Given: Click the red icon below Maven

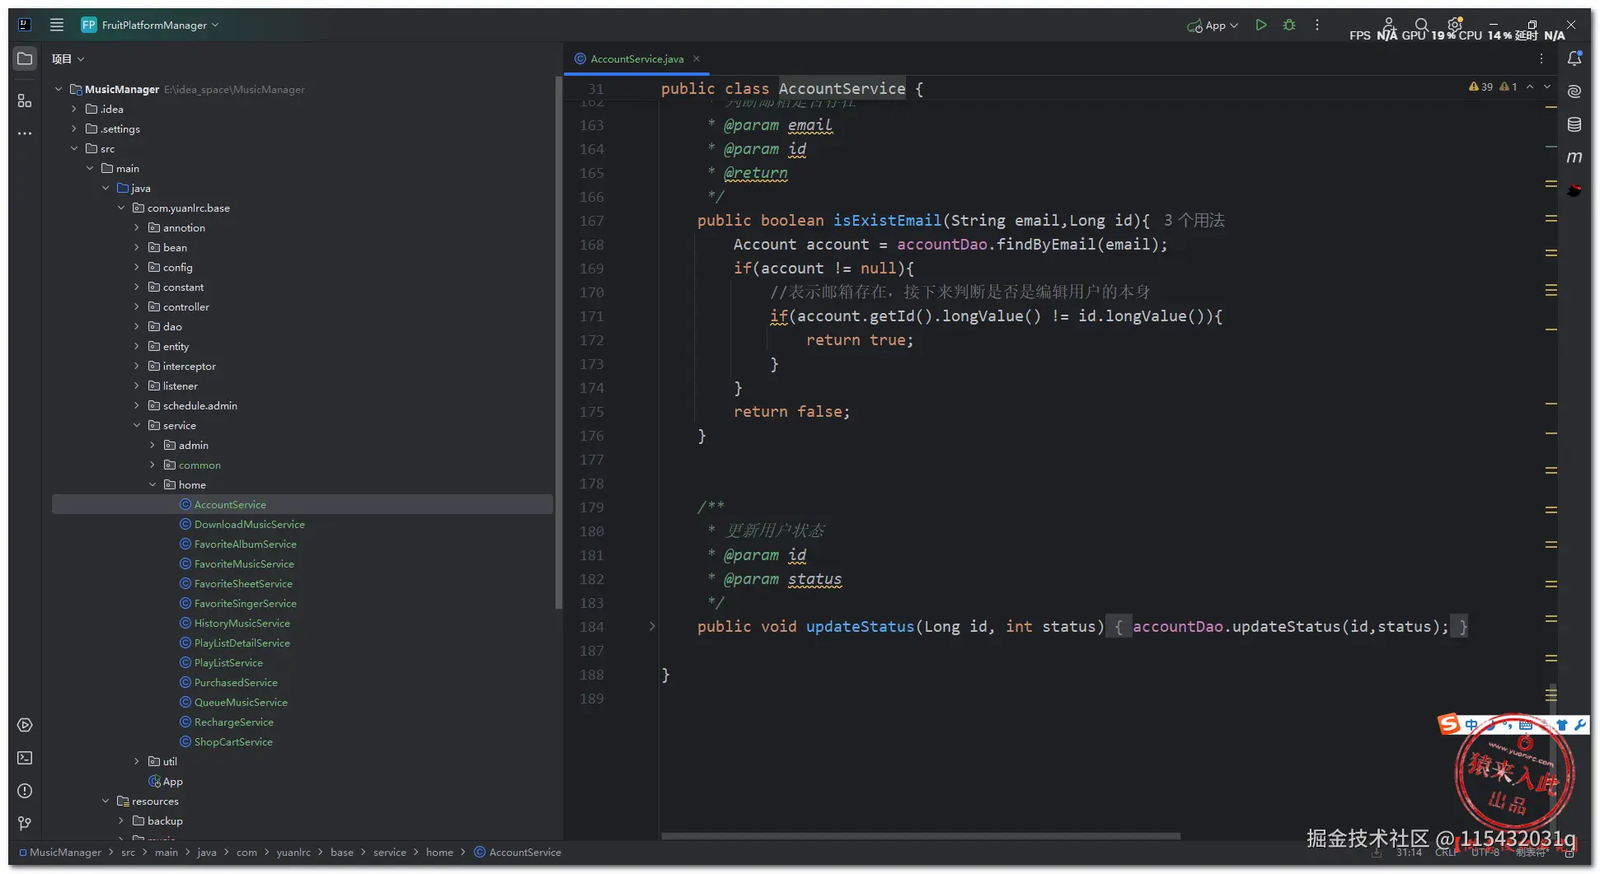Looking at the screenshot, I should point(1574,190).
